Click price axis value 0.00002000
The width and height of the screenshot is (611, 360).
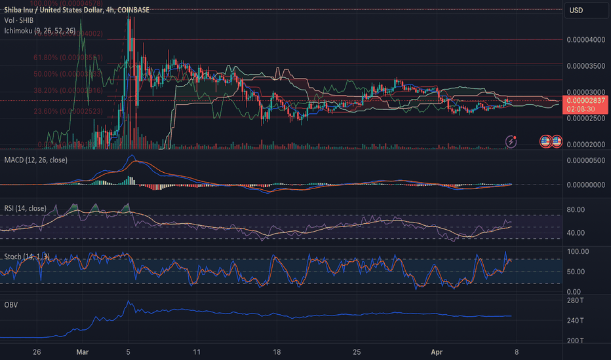585,145
